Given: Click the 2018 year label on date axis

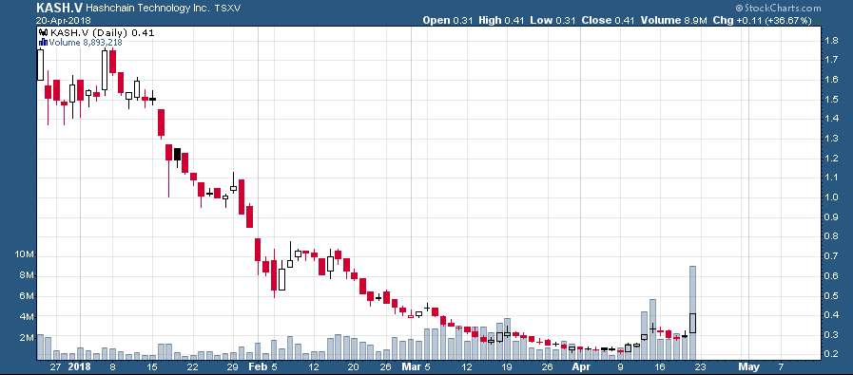Looking at the screenshot, I should (x=80, y=366).
